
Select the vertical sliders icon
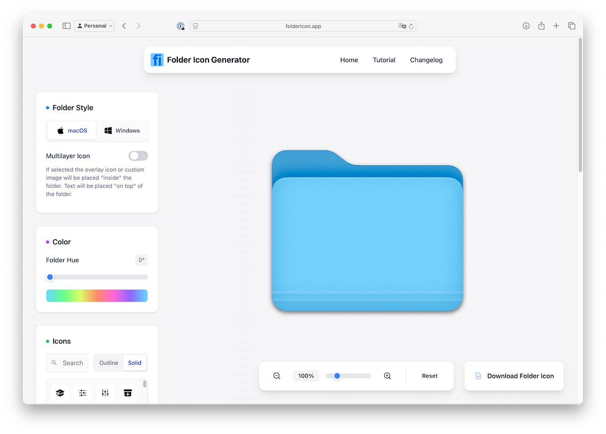105,393
